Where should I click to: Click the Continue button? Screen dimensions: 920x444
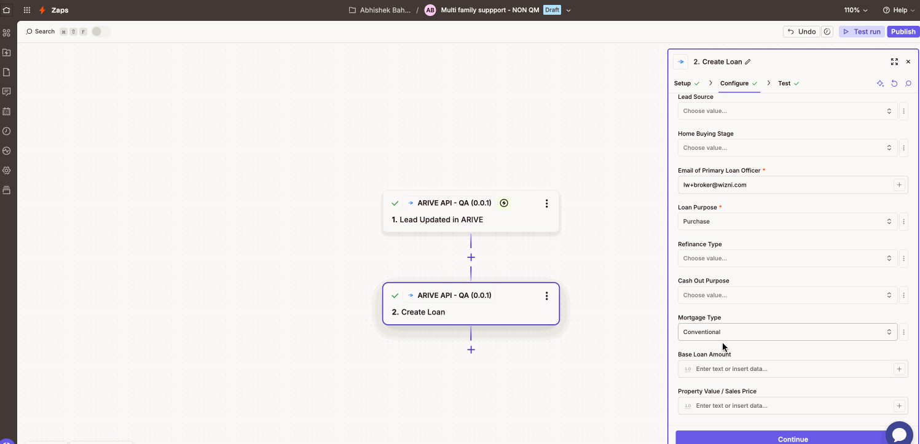tap(793, 438)
